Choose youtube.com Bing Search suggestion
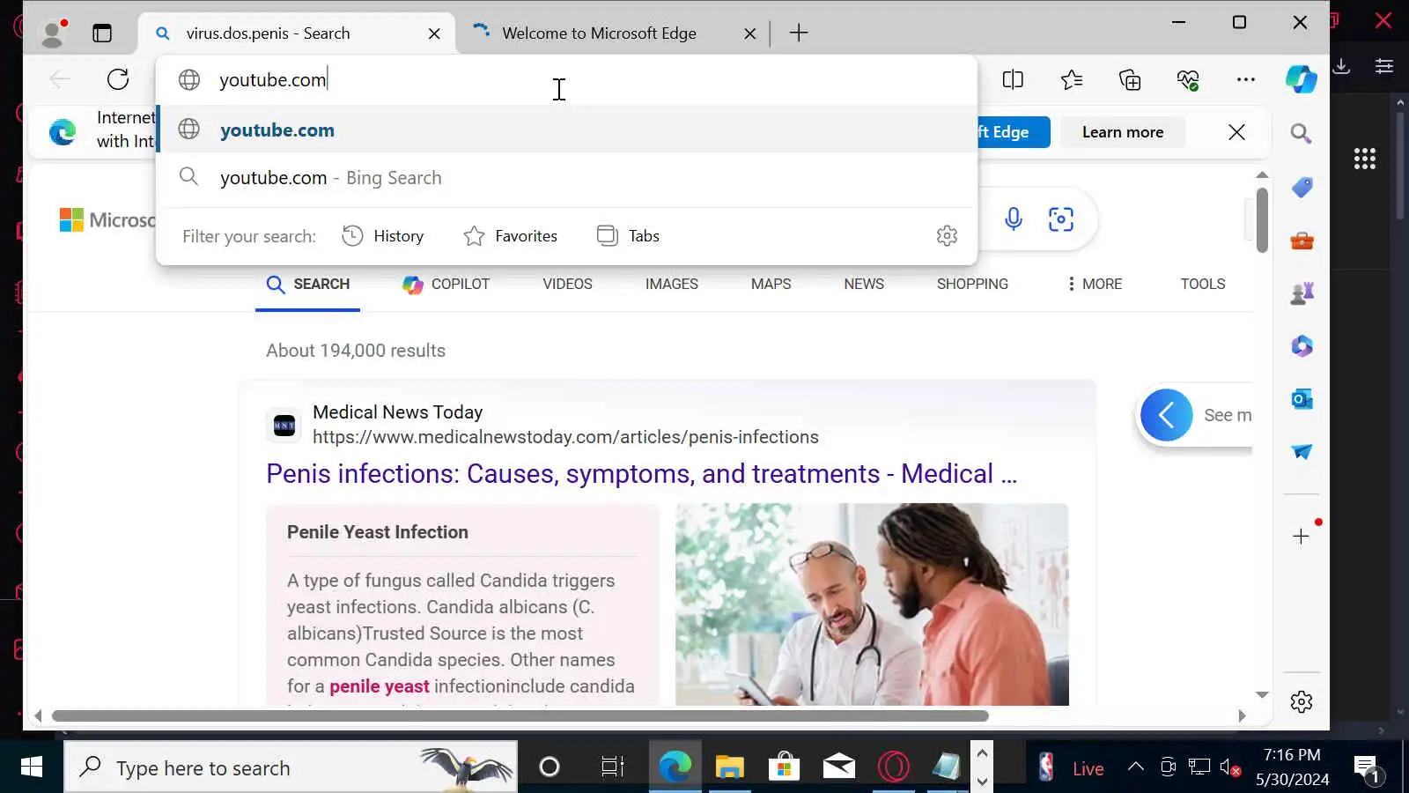 click(567, 177)
